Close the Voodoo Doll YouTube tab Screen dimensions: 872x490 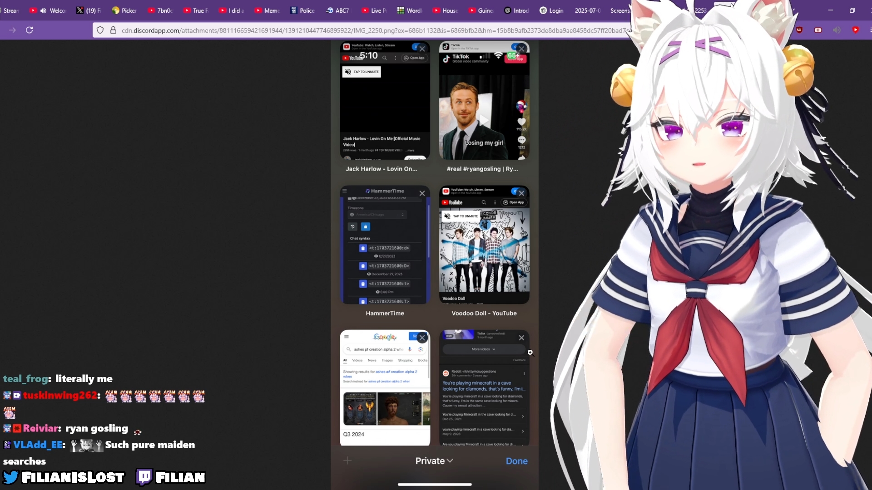[x=521, y=193]
